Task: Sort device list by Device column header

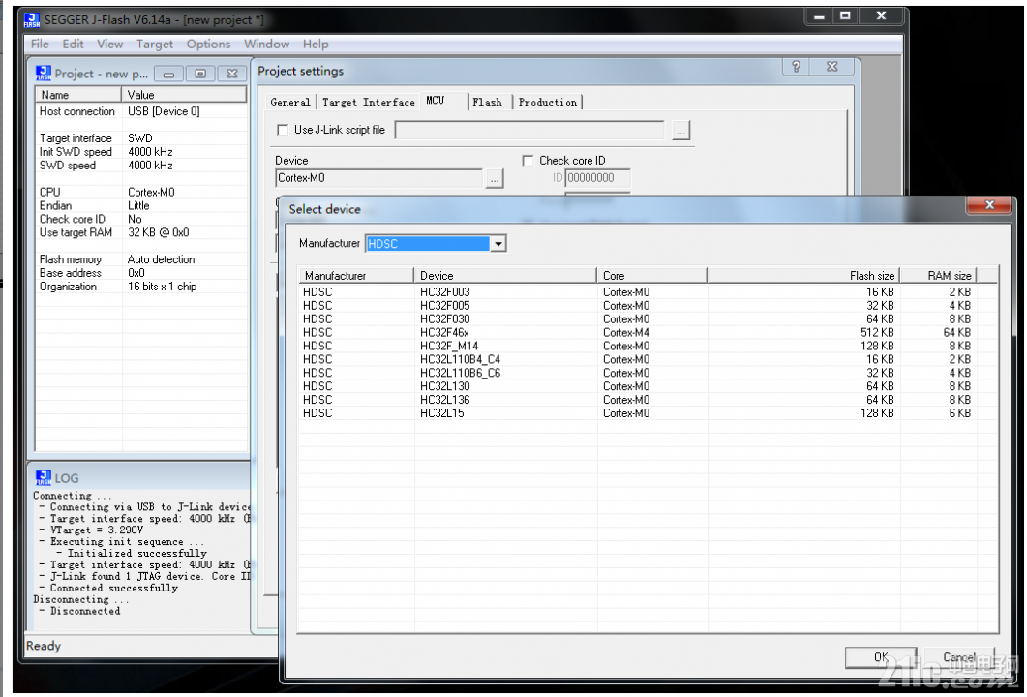Action: [505, 276]
